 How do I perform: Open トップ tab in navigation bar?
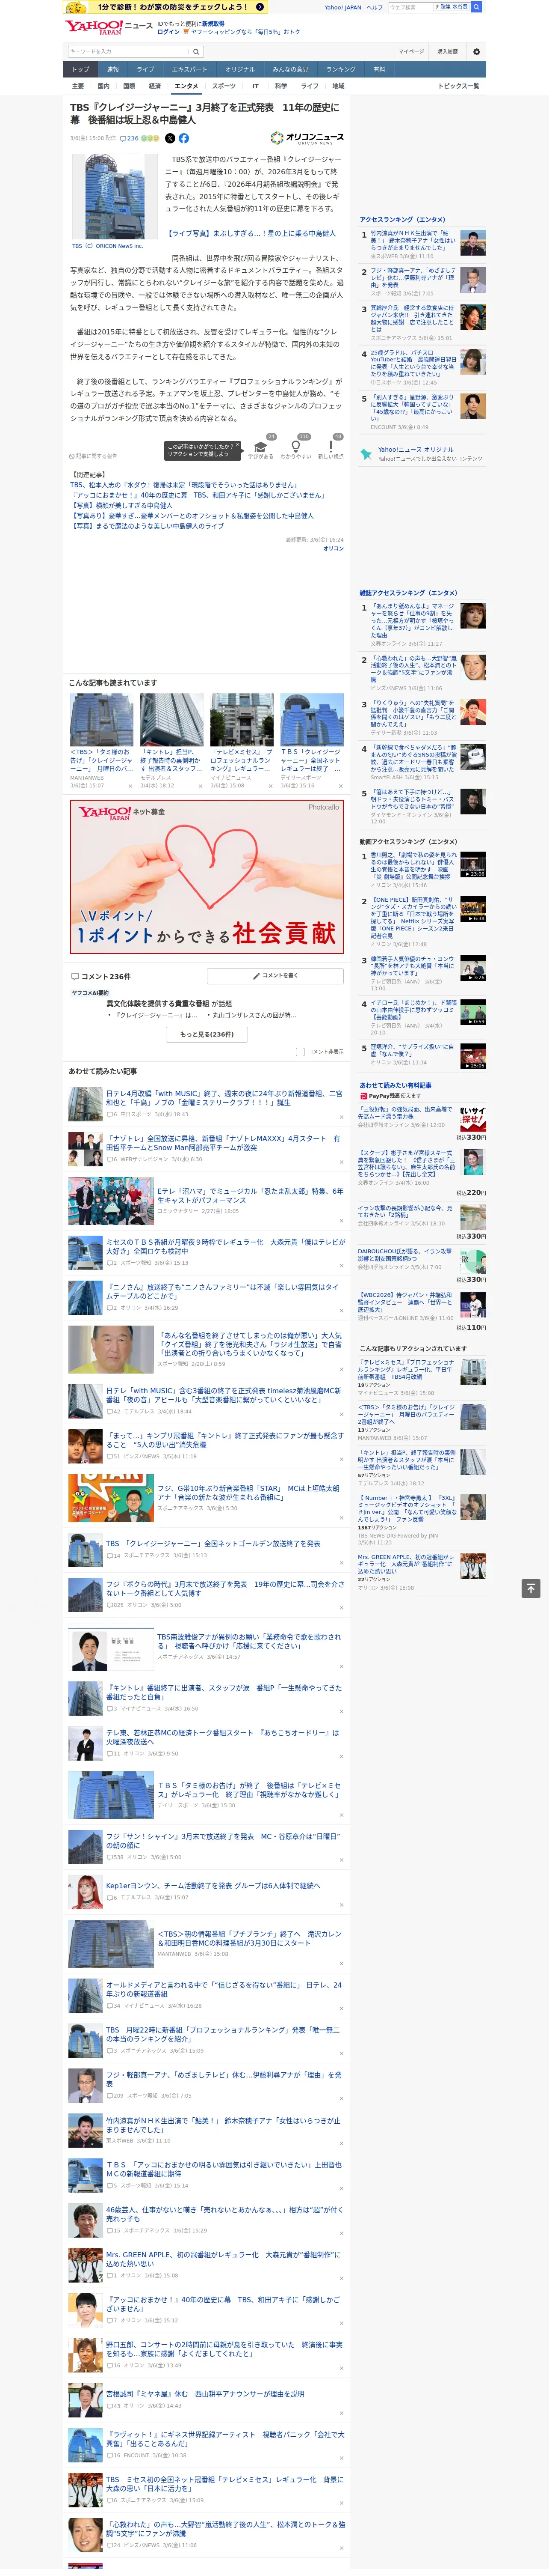pyautogui.click(x=81, y=70)
